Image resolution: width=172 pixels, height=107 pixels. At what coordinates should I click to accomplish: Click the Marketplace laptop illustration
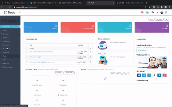tap(103, 45)
